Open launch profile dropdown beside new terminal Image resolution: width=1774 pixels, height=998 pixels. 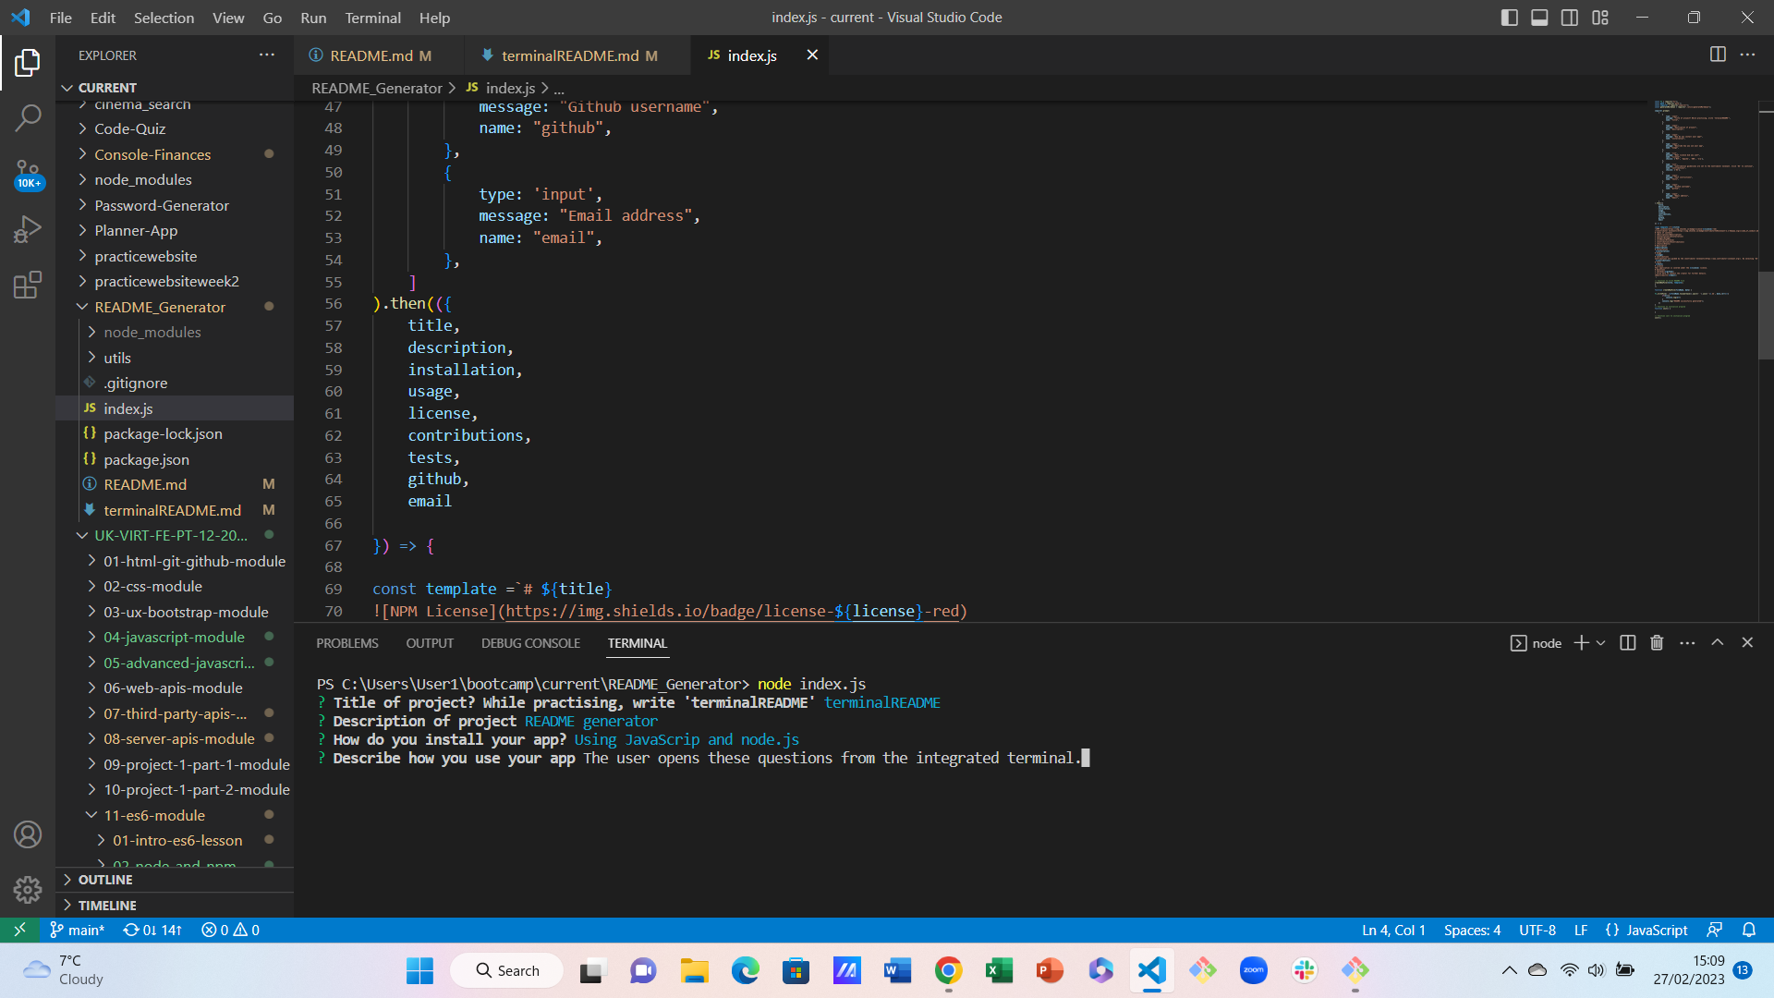click(x=1601, y=643)
